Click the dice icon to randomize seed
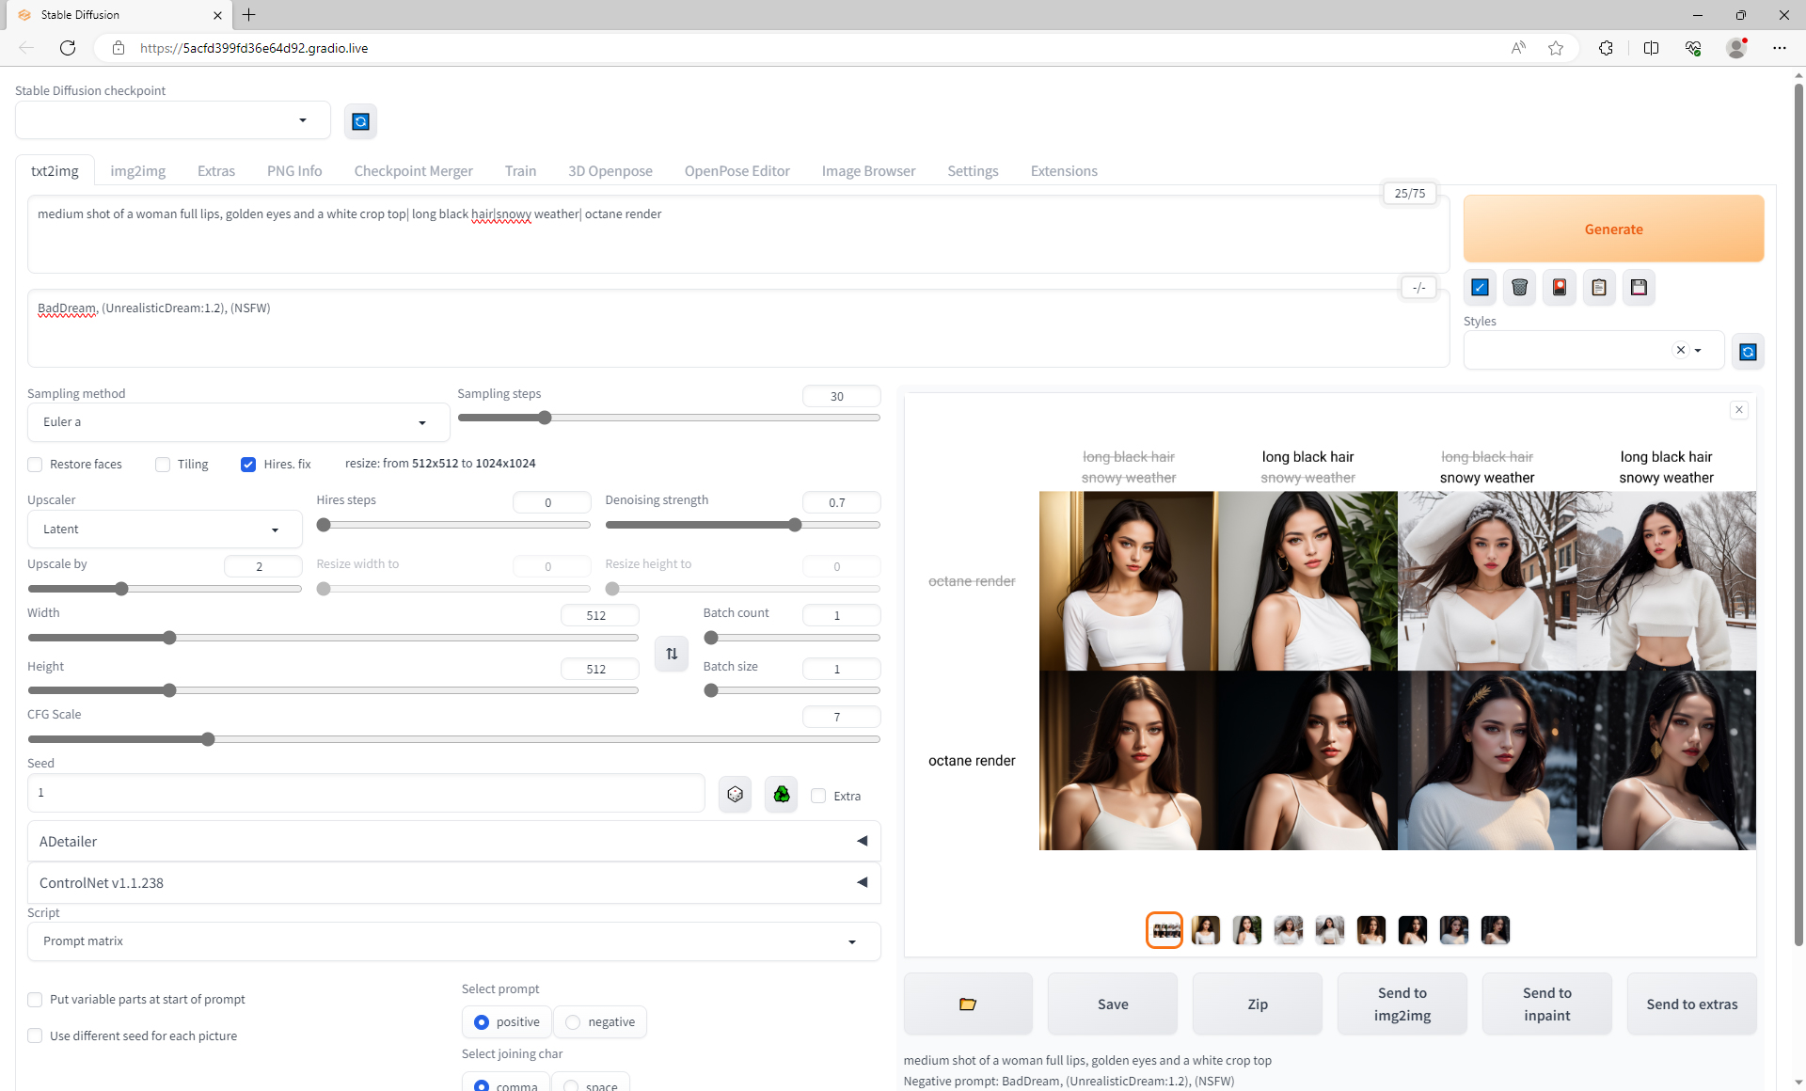The width and height of the screenshot is (1806, 1091). point(735,795)
